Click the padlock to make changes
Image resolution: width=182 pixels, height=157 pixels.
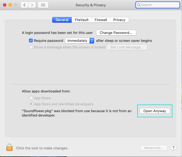(x=9, y=147)
